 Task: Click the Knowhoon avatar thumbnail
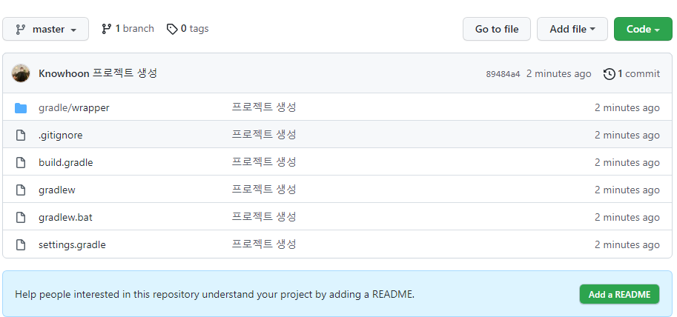[x=21, y=73]
